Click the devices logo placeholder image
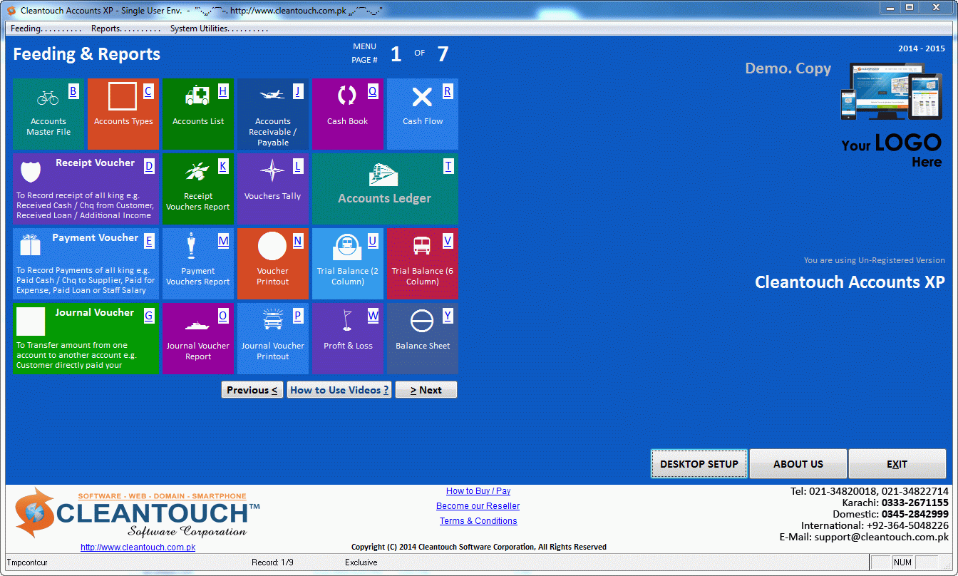This screenshot has width=958, height=576. pyautogui.click(x=891, y=91)
